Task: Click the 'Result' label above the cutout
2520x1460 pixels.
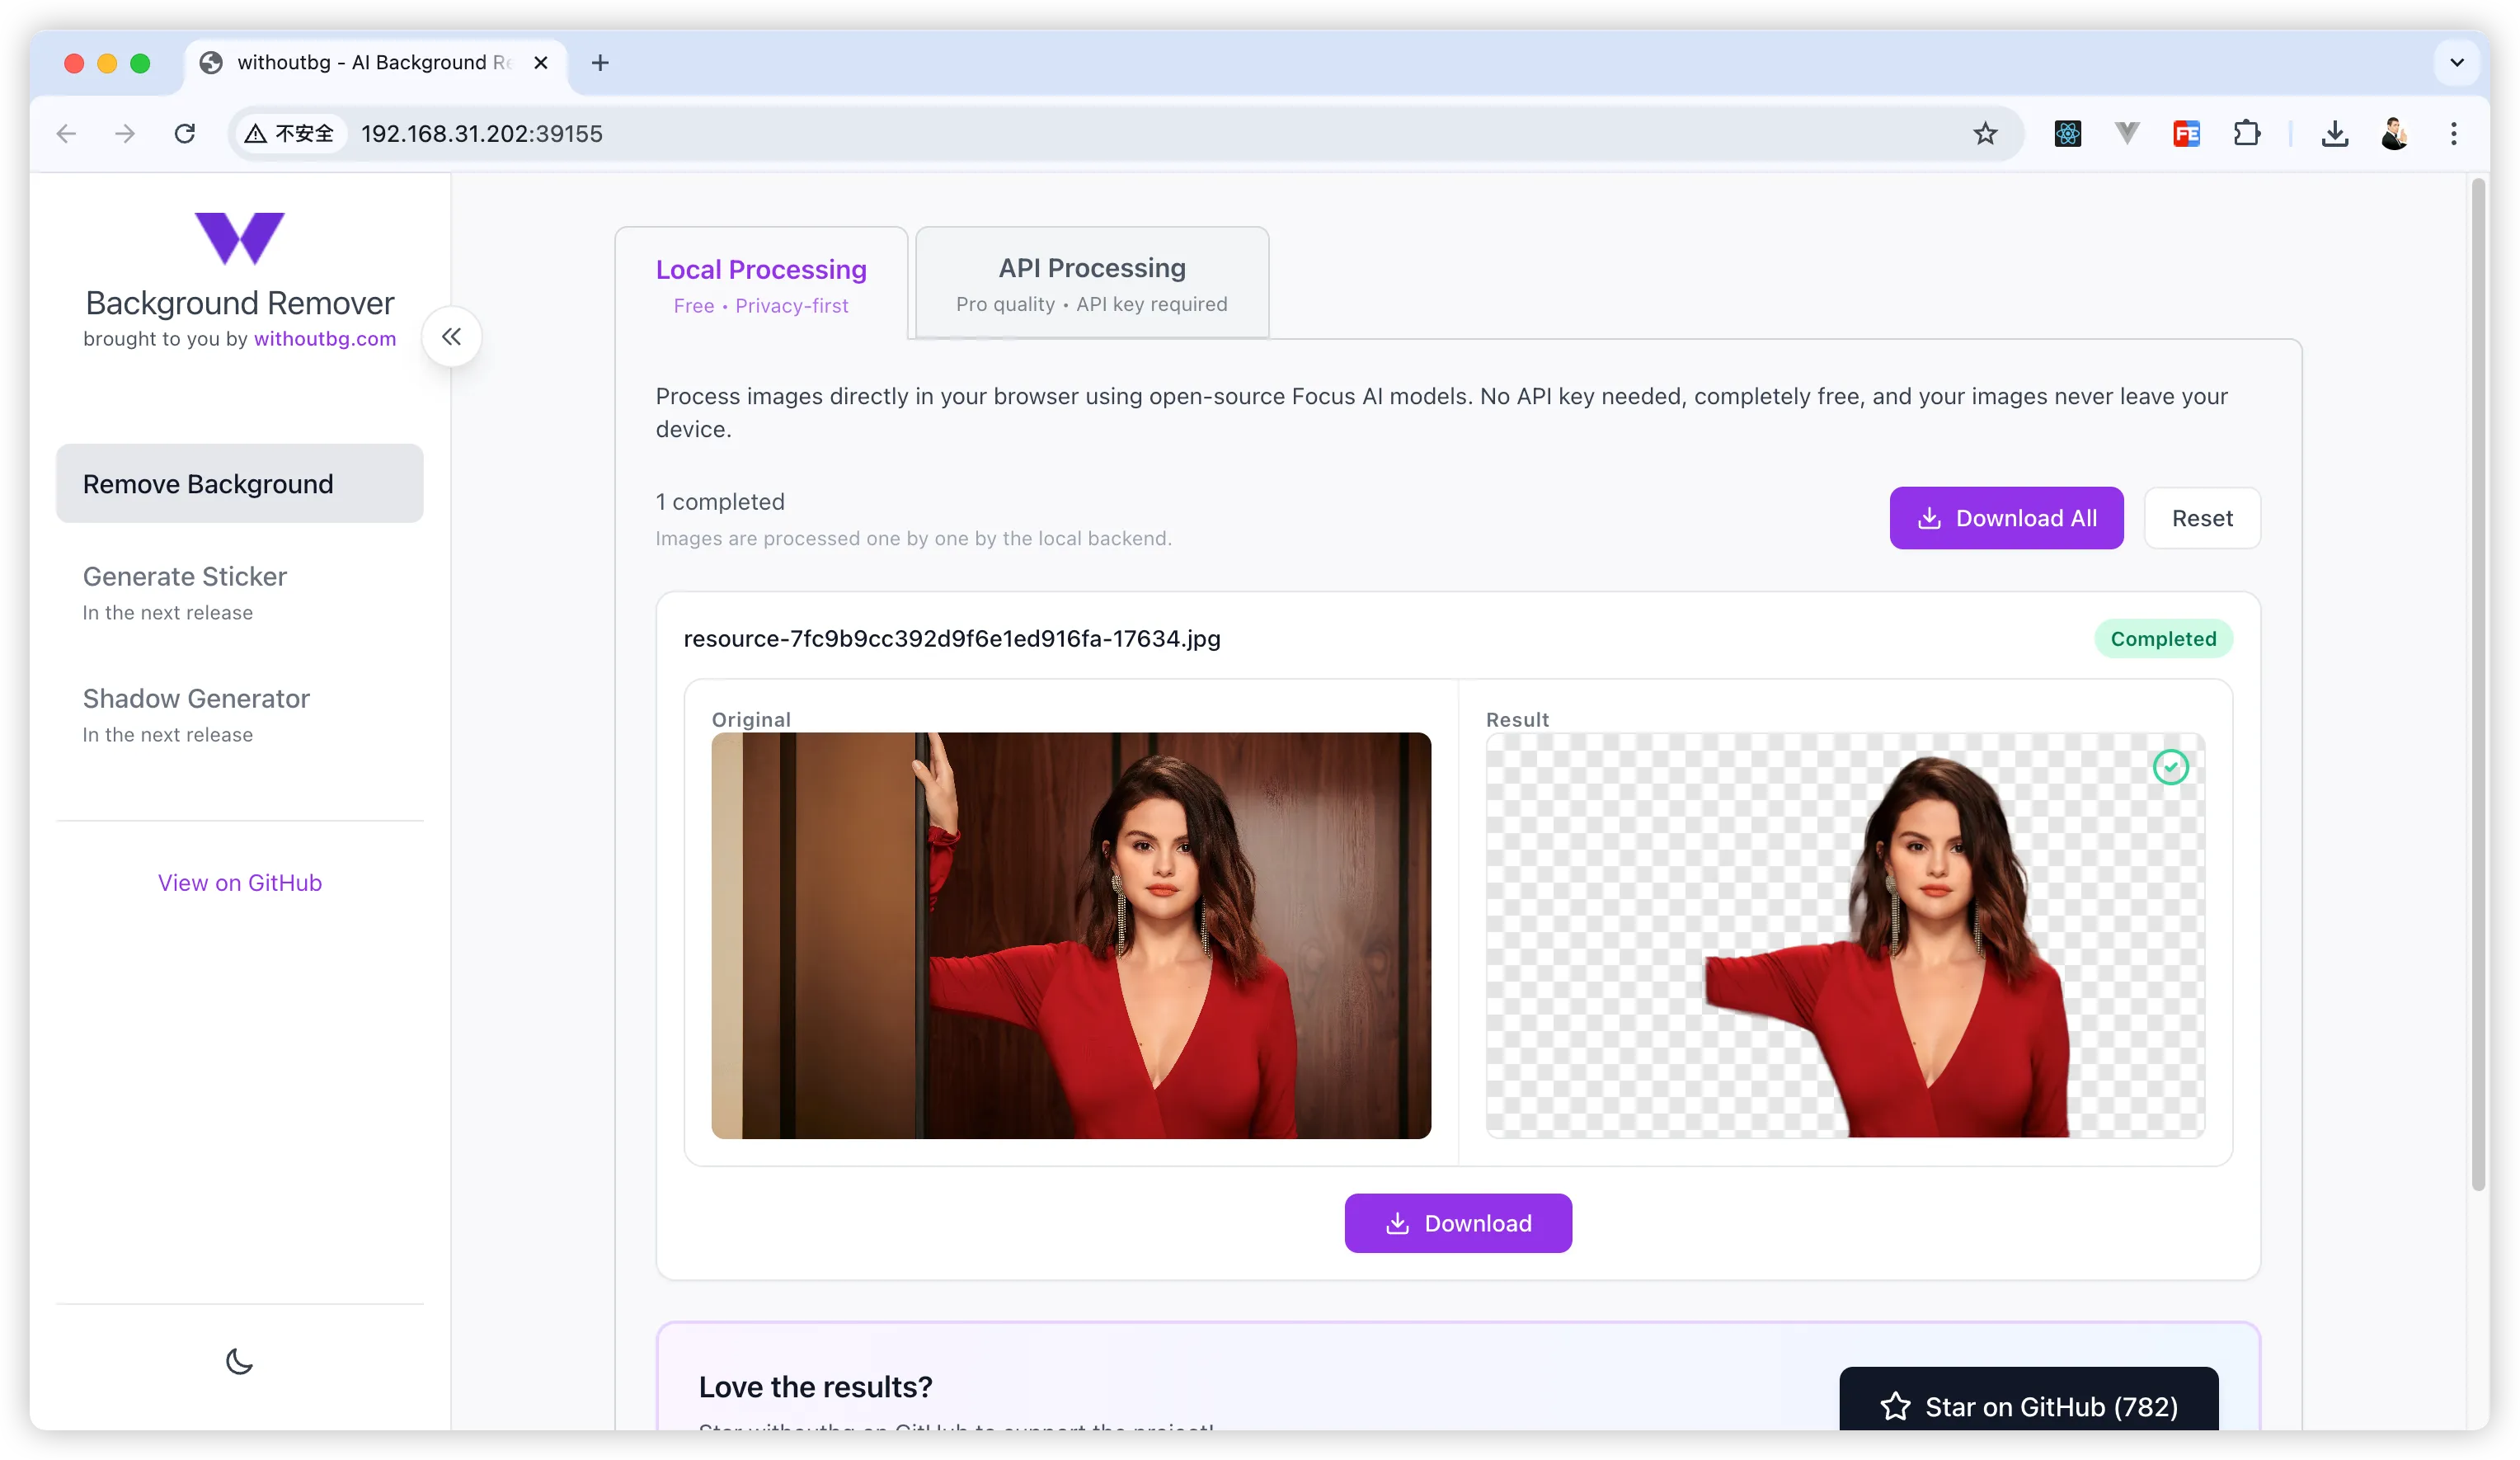Action: tap(1517, 720)
